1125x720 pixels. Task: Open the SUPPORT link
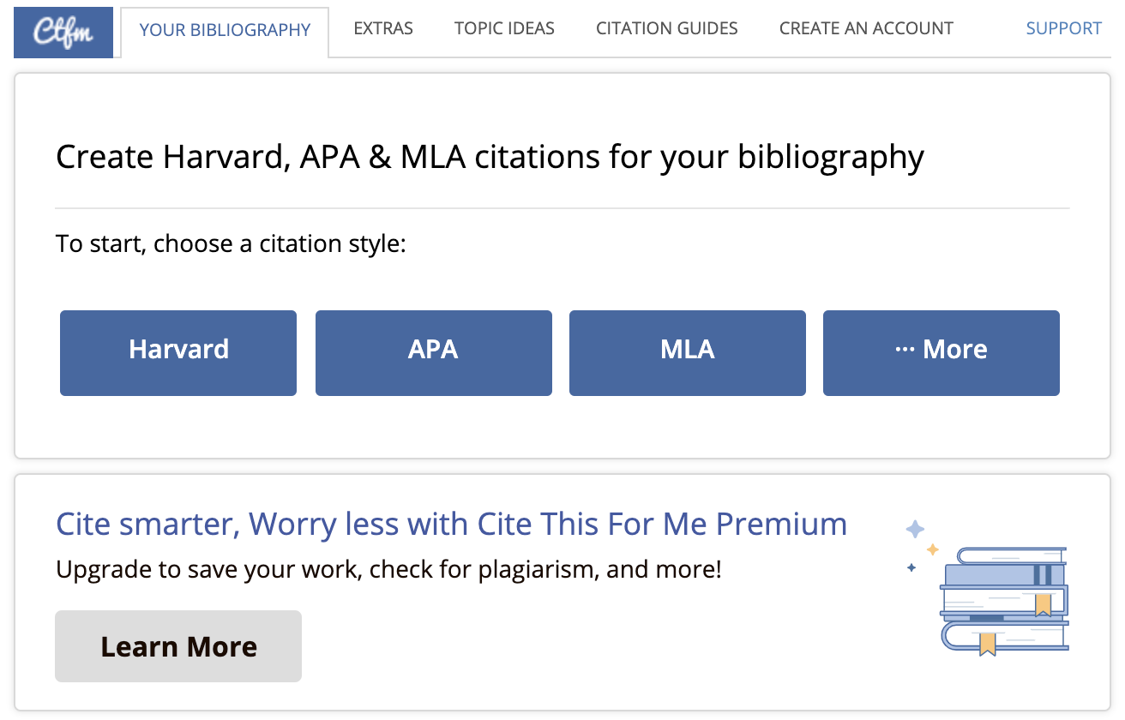pyautogui.click(x=1063, y=27)
